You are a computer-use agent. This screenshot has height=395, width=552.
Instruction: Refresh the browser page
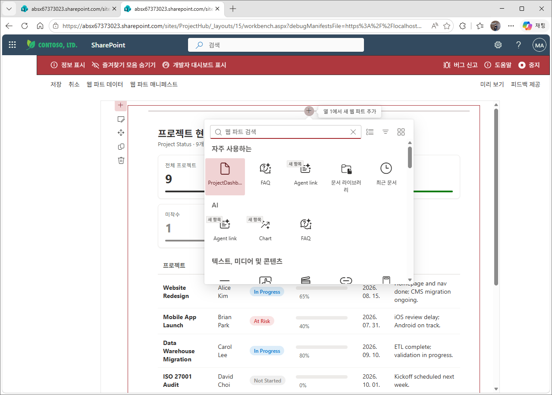click(25, 26)
